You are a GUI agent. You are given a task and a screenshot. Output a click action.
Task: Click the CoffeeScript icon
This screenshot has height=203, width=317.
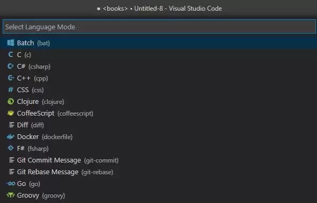pos(11,113)
